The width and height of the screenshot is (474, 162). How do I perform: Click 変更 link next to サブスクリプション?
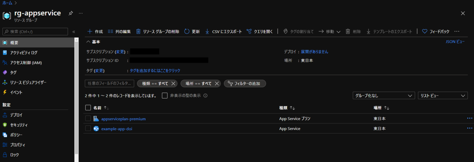pos(120,52)
